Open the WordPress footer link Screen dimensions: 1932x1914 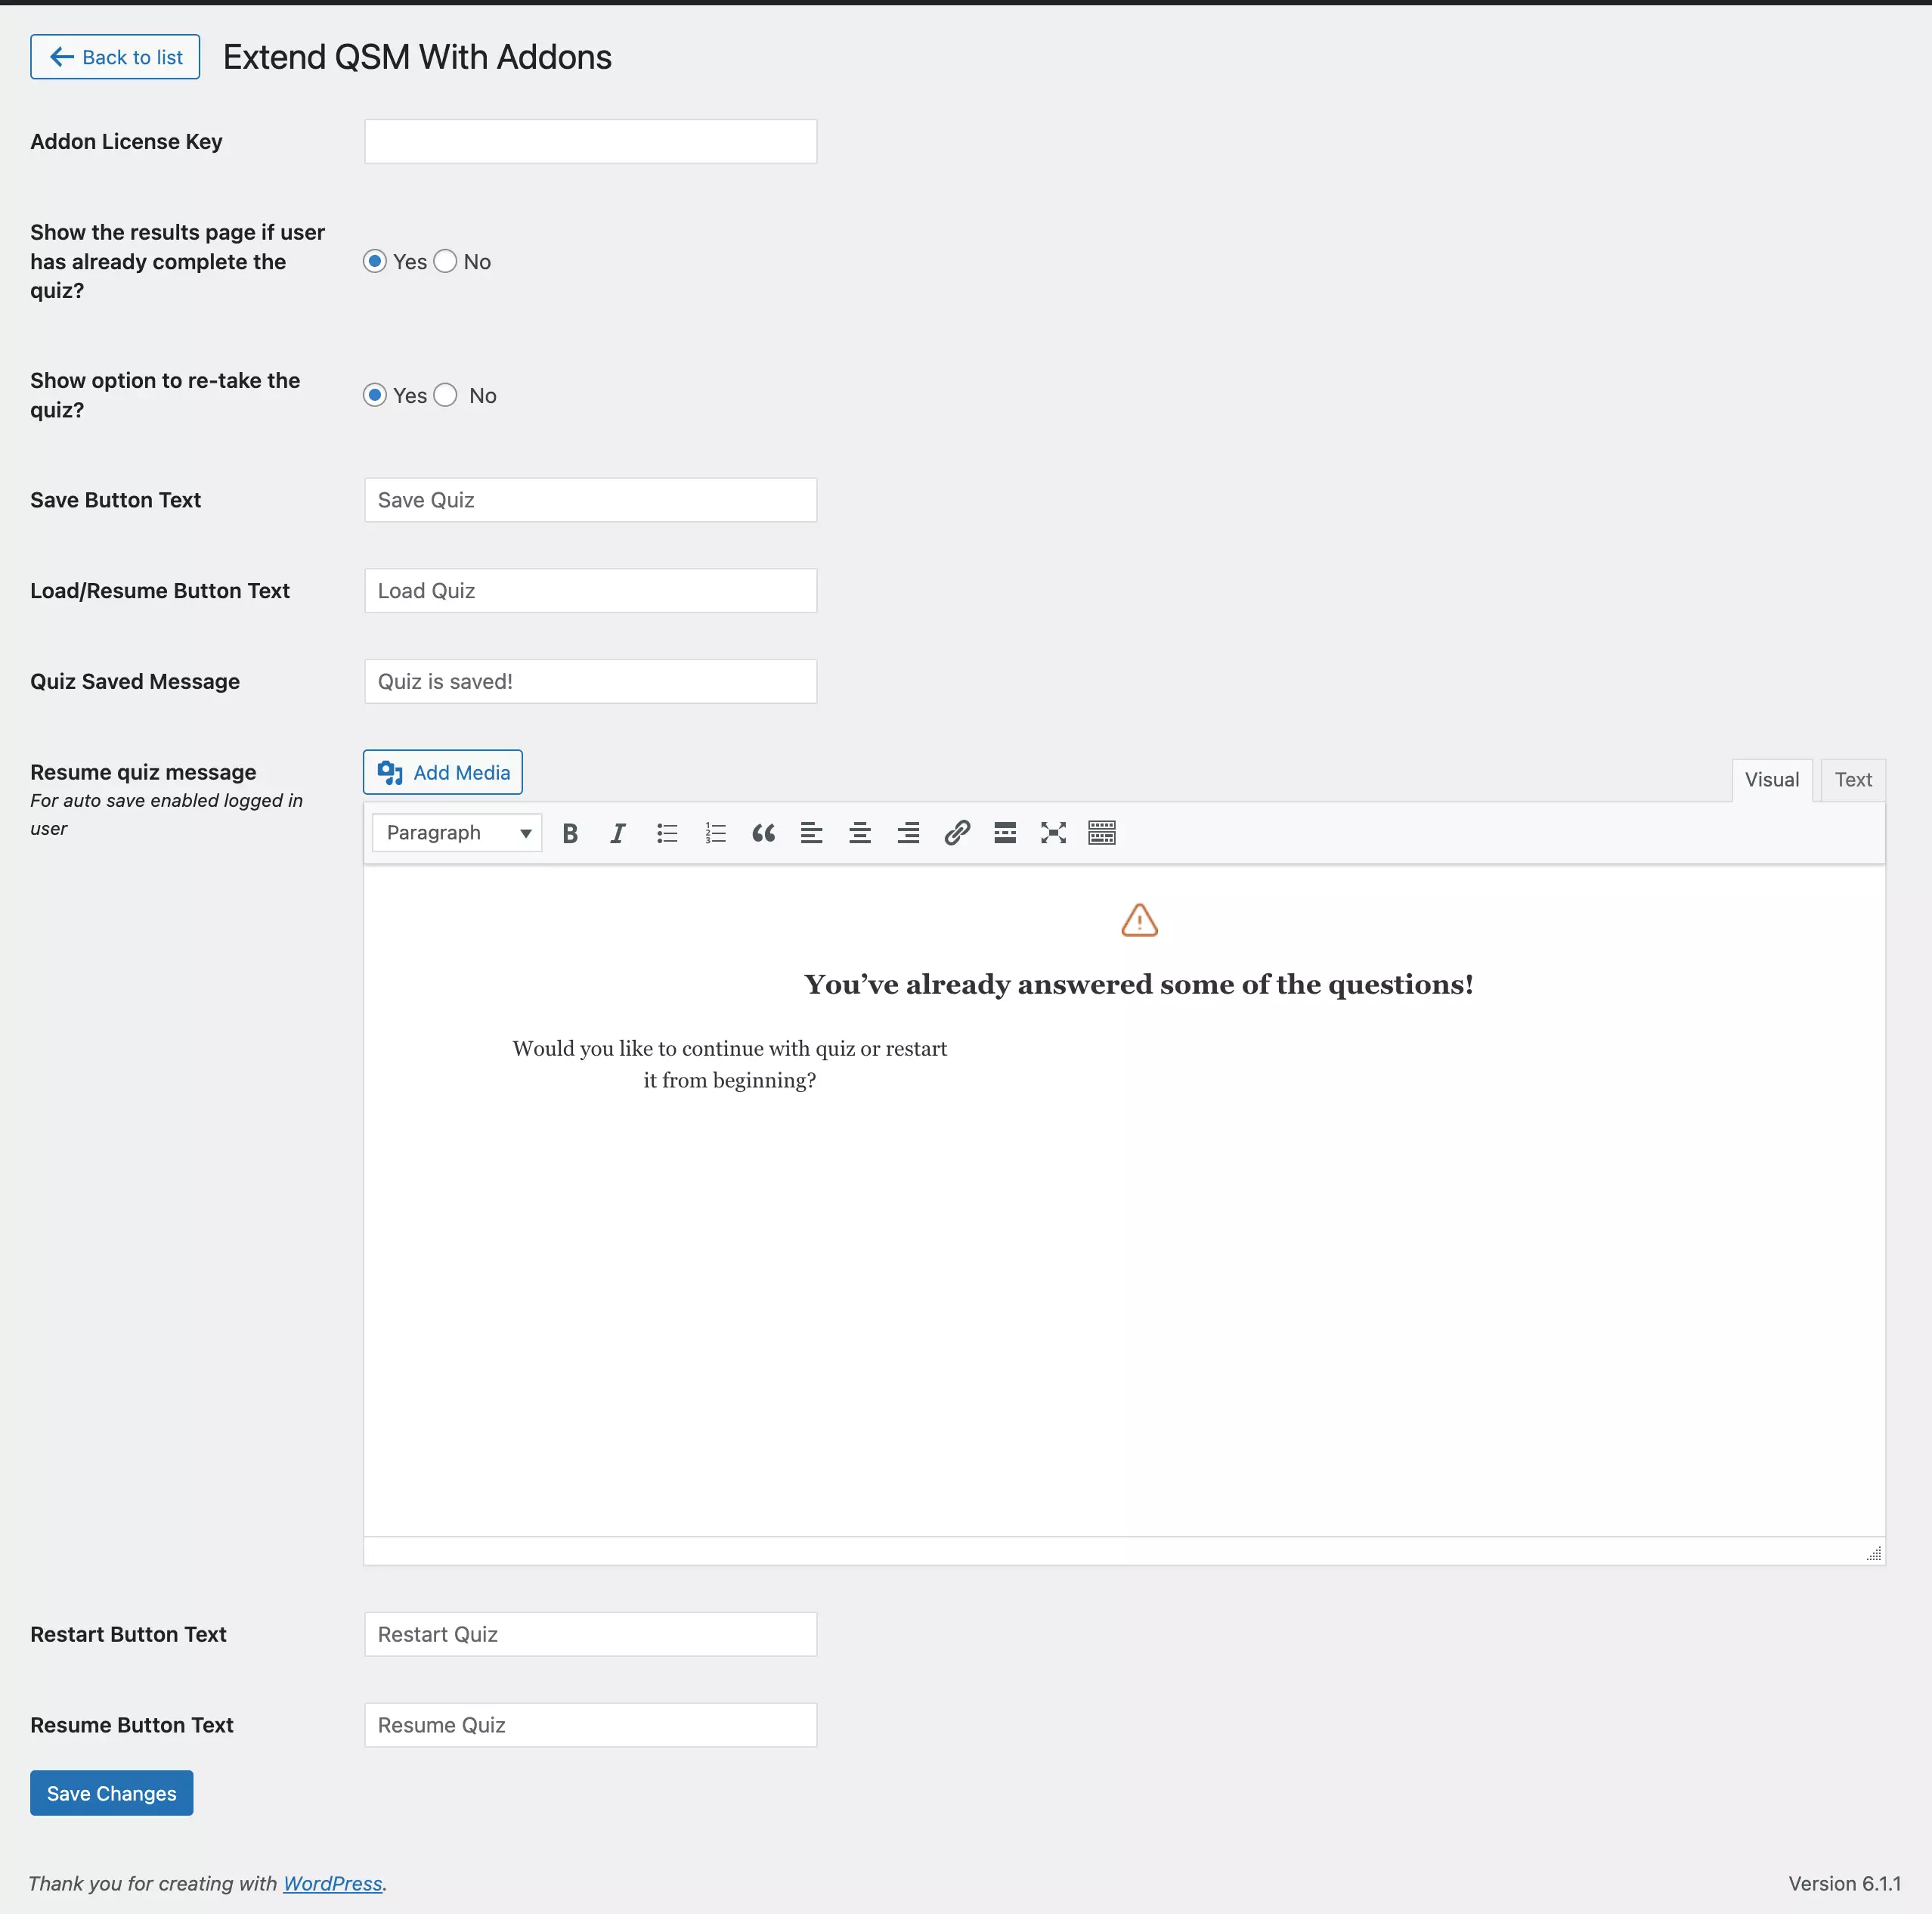coord(333,1883)
